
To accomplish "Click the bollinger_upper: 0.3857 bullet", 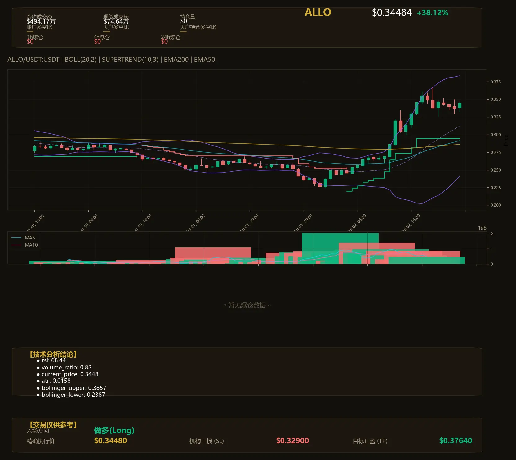I will (x=71, y=388).
